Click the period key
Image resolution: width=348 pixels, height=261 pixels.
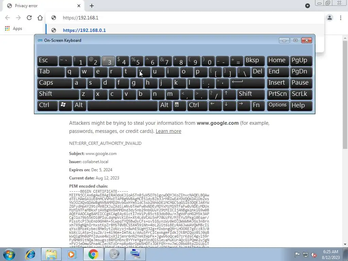[x=201, y=94]
